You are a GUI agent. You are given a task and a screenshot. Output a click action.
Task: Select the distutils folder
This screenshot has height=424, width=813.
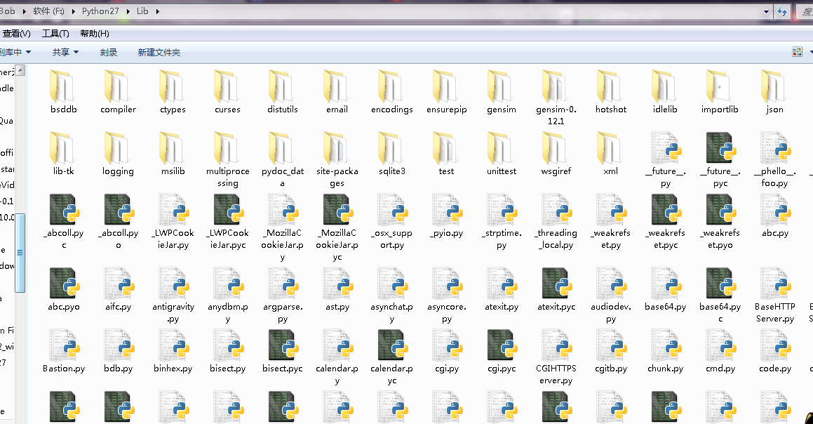point(283,92)
